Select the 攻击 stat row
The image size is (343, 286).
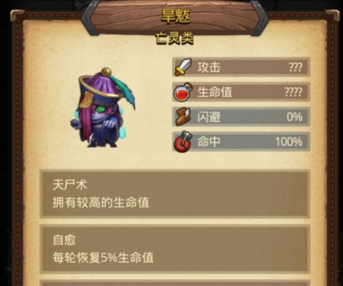[241, 67]
